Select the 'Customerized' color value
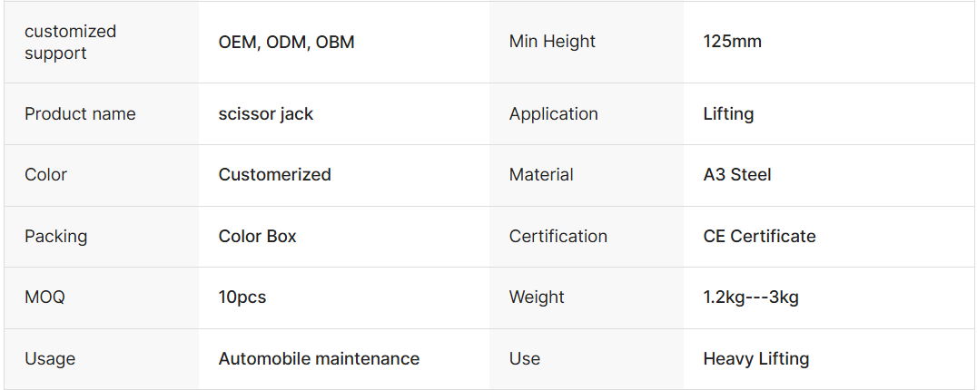The width and height of the screenshot is (977, 390). [x=274, y=175]
